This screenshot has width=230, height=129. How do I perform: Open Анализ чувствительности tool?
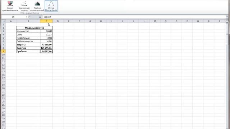[10, 6]
